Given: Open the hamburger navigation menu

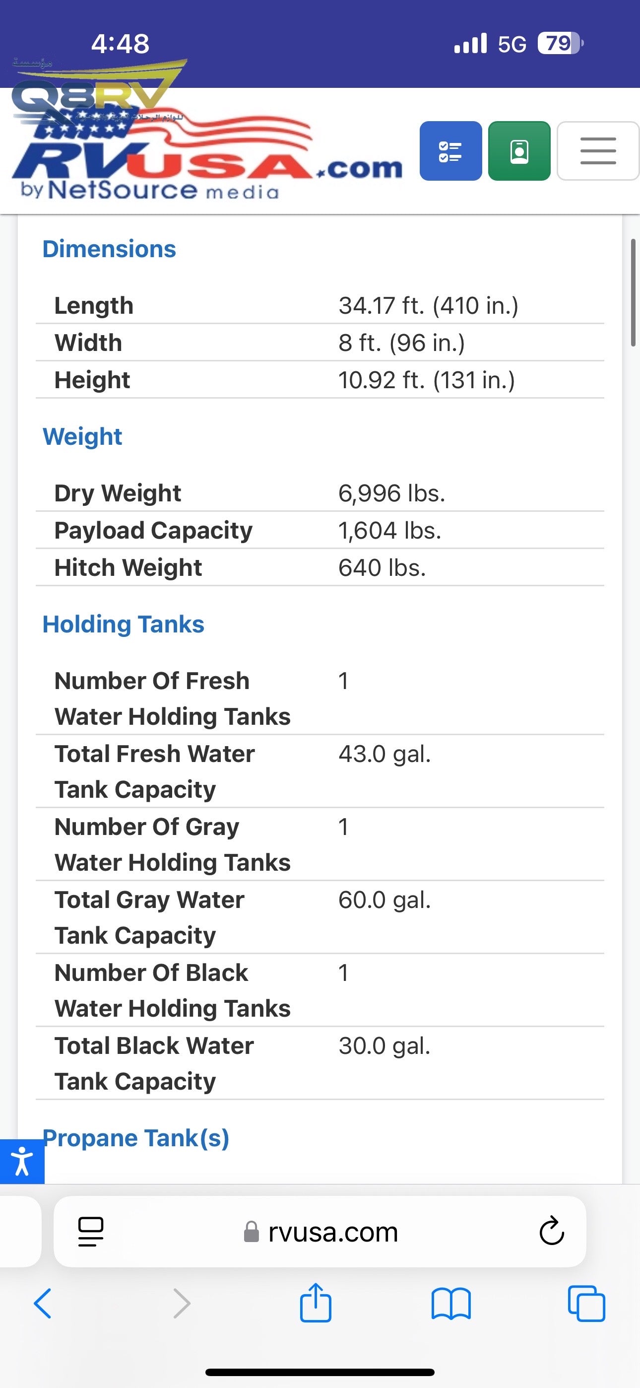Looking at the screenshot, I should click(597, 151).
